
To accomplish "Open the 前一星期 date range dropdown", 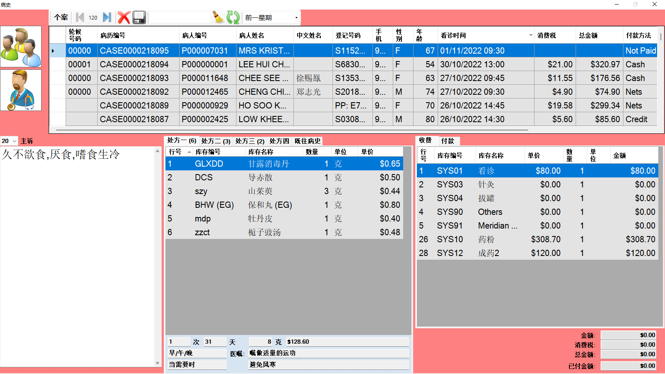I will (296, 18).
